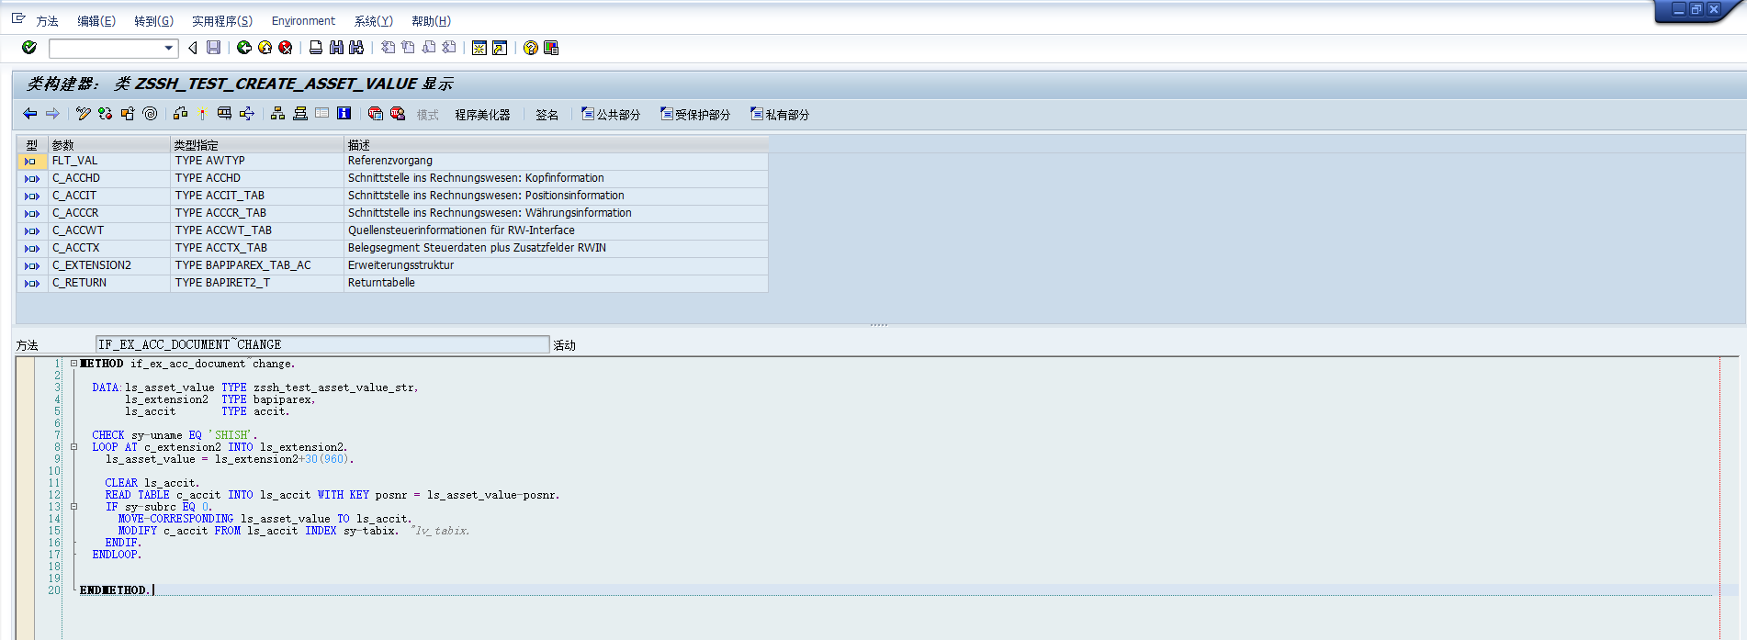Open the 方法 menu

(x=47, y=21)
